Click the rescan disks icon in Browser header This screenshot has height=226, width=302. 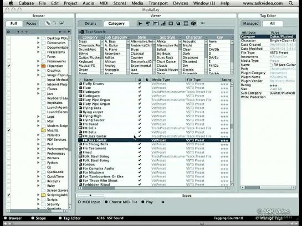click(x=48, y=23)
